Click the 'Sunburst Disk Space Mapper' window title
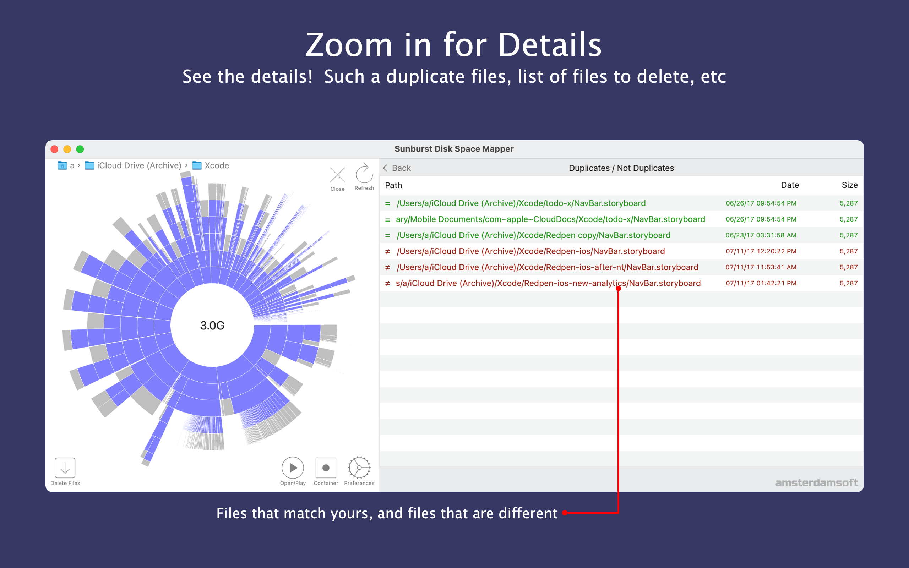 454,149
